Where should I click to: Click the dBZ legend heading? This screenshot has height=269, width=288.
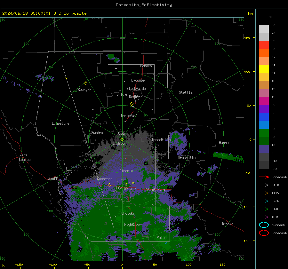point(271,17)
